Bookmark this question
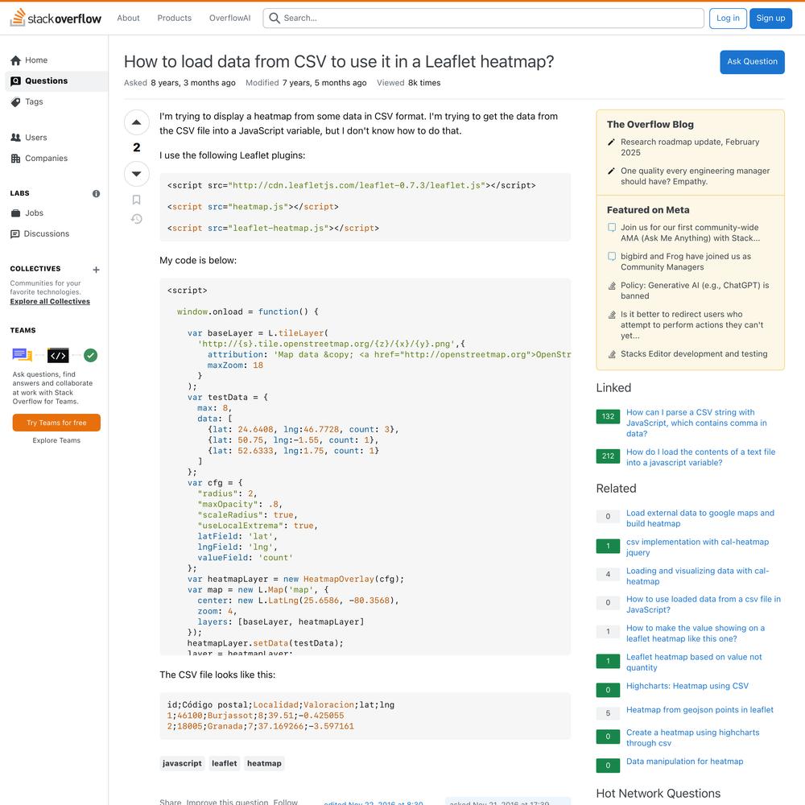805x805 pixels. pos(137,200)
